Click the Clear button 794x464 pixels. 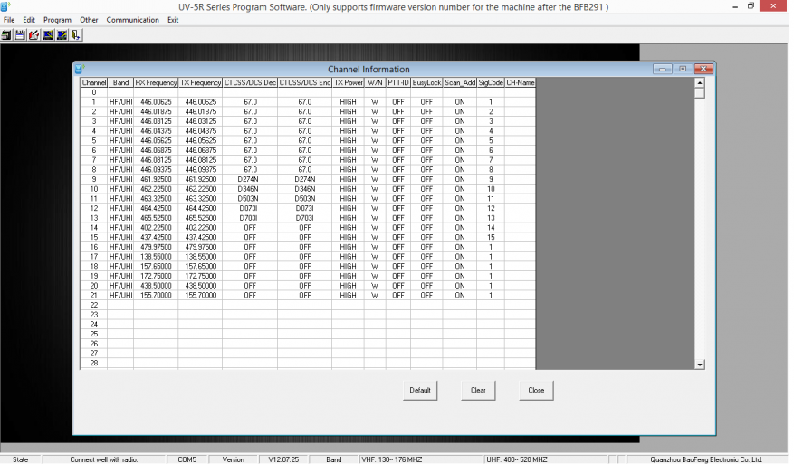coord(478,390)
